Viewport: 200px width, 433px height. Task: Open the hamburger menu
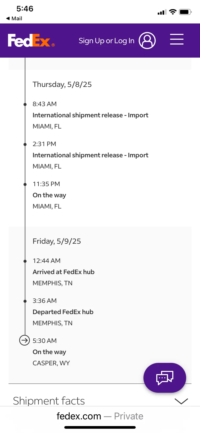[x=177, y=39]
